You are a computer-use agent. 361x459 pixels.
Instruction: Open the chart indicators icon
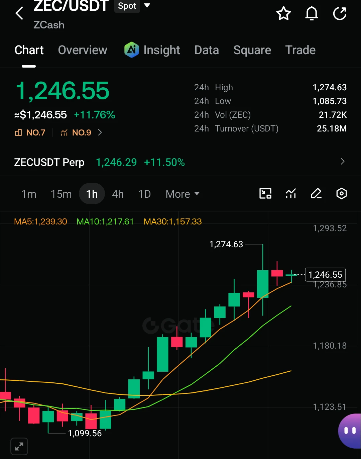pyautogui.click(x=291, y=193)
